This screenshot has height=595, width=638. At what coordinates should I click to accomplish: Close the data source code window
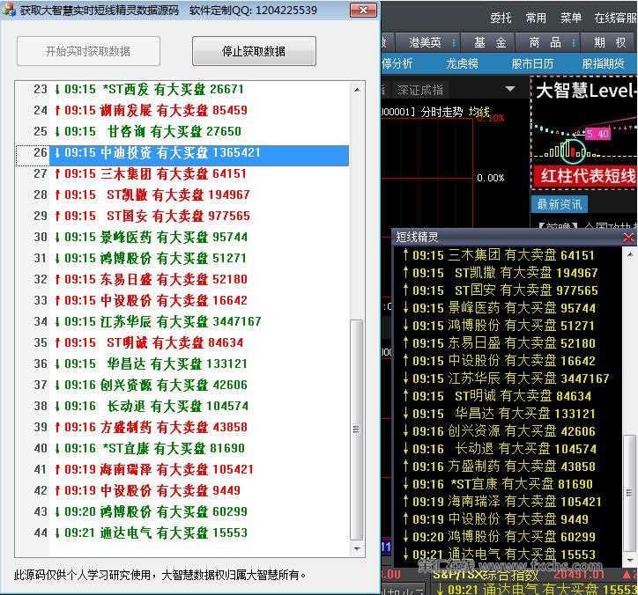[363, 11]
